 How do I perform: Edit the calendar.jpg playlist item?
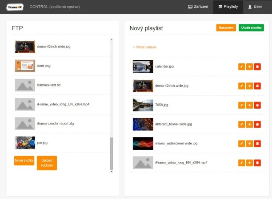pos(242,66)
